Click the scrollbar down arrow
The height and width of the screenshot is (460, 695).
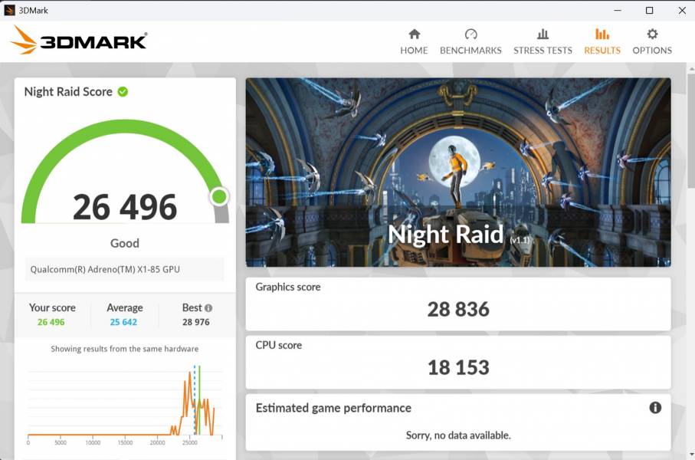[x=691, y=454]
